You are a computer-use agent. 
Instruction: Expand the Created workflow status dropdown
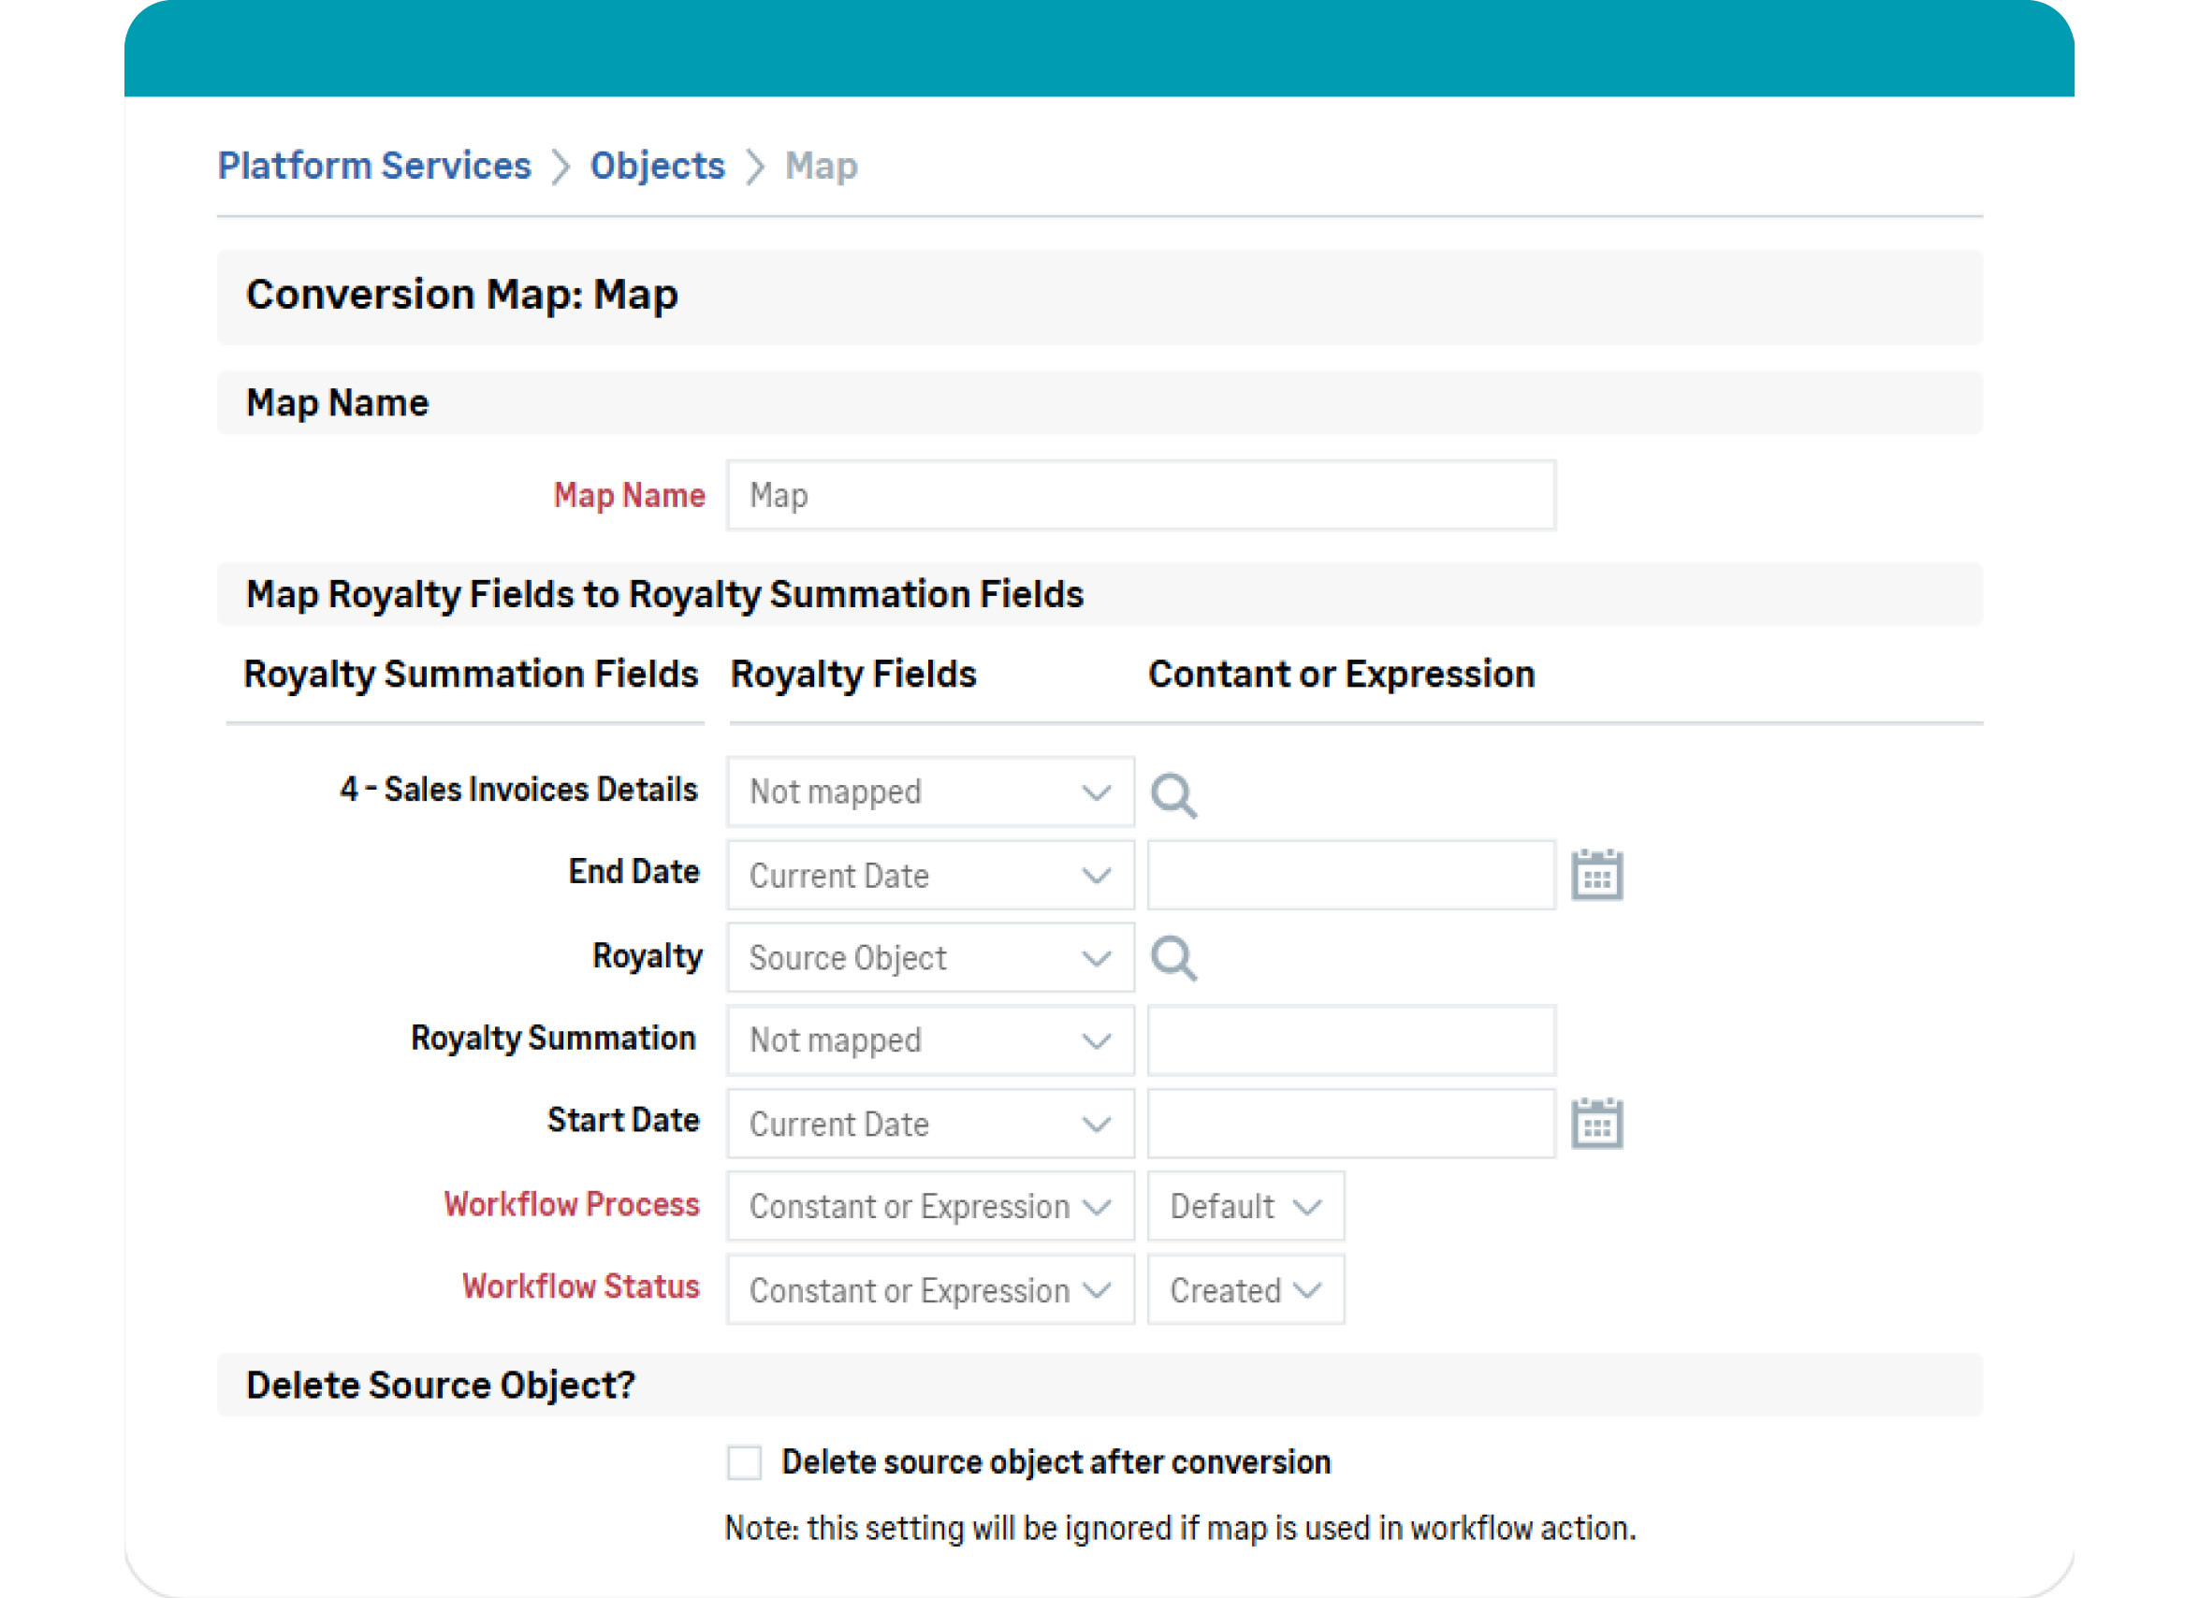1245,1289
